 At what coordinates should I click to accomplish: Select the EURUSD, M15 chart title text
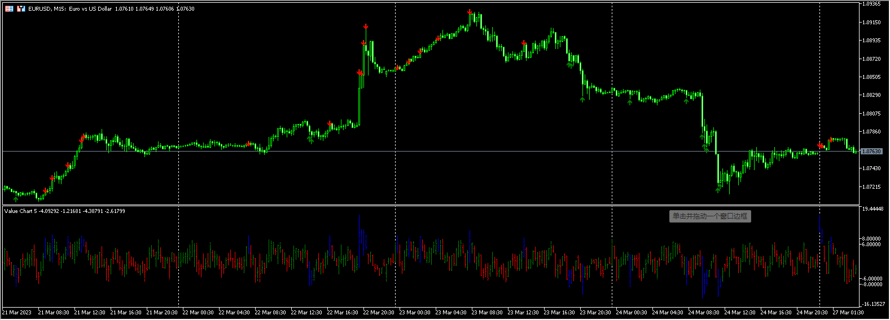click(46, 9)
